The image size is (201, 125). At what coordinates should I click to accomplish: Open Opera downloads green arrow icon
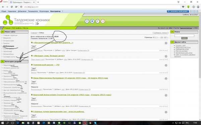point(188,7)
